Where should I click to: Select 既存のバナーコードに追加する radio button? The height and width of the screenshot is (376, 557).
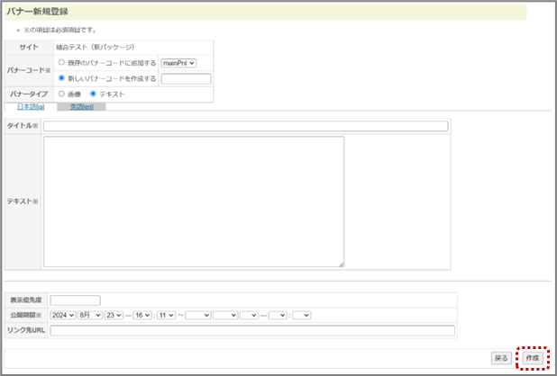click(61, 63)
